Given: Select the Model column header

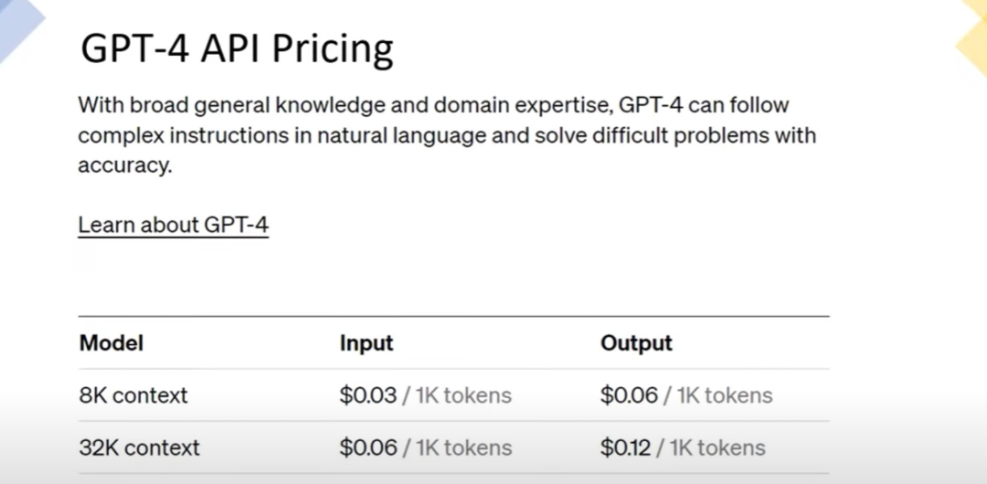Looking at the screenshot, I should click(x=111, y=343).
